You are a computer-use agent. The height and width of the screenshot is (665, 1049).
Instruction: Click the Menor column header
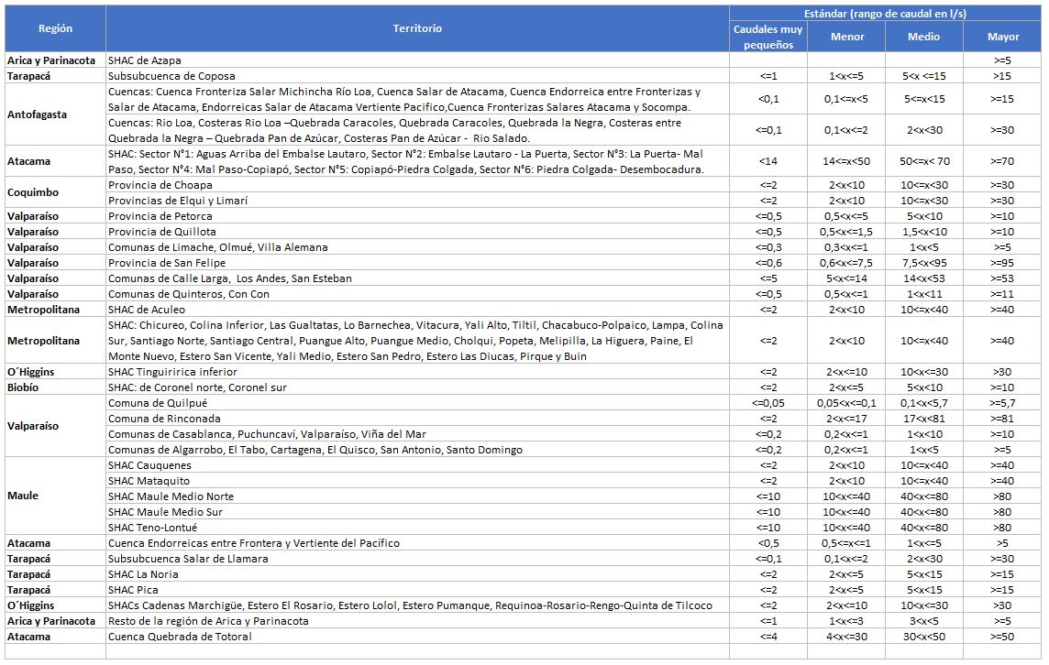pyautogui.click(x=846, y=37)
